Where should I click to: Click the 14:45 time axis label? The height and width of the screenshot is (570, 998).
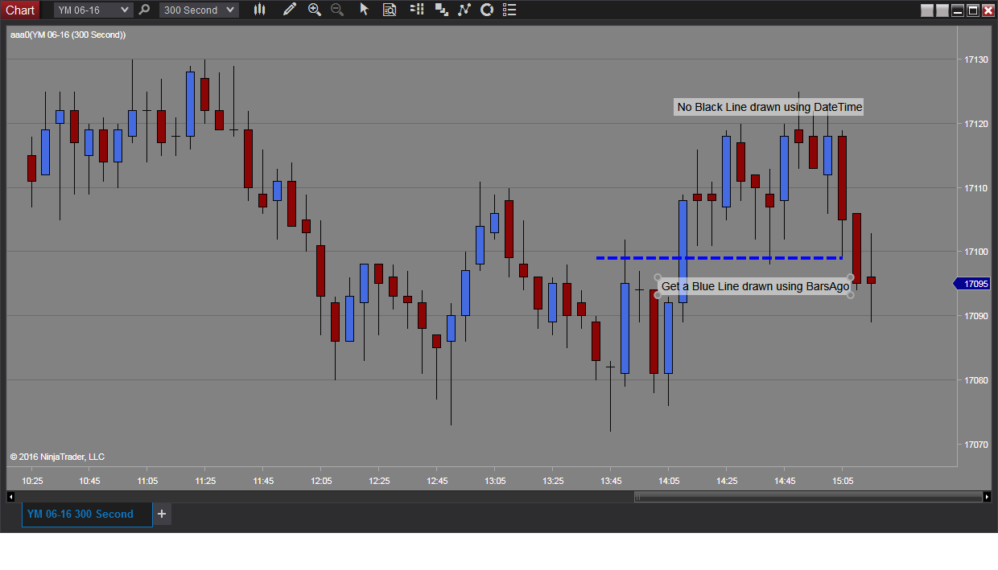(x=785, y=481)
